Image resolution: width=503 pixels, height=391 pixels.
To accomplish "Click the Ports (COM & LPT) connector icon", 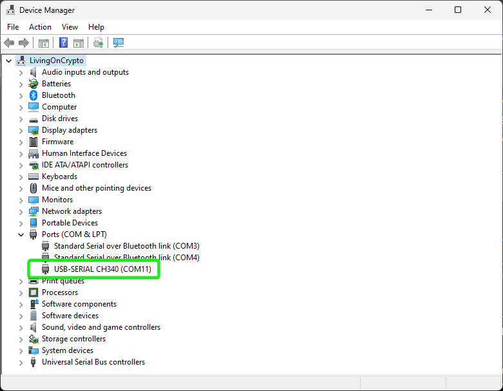I will point(33,234).
